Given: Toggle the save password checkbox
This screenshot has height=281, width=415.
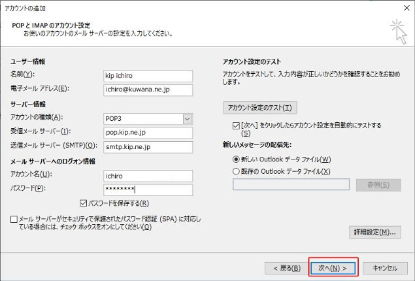Looking at the screenshot, I should pos(83,203).
